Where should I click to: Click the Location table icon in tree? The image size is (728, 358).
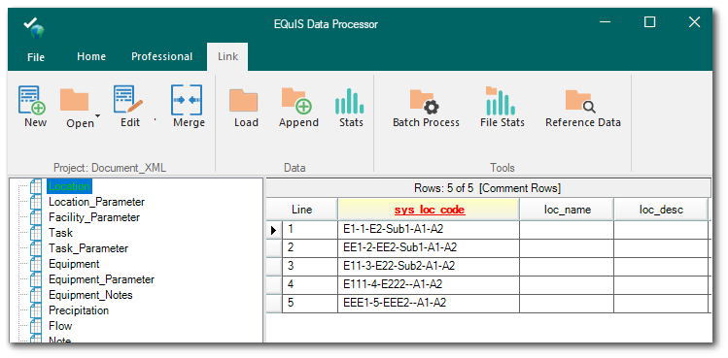tap(36, 186)
